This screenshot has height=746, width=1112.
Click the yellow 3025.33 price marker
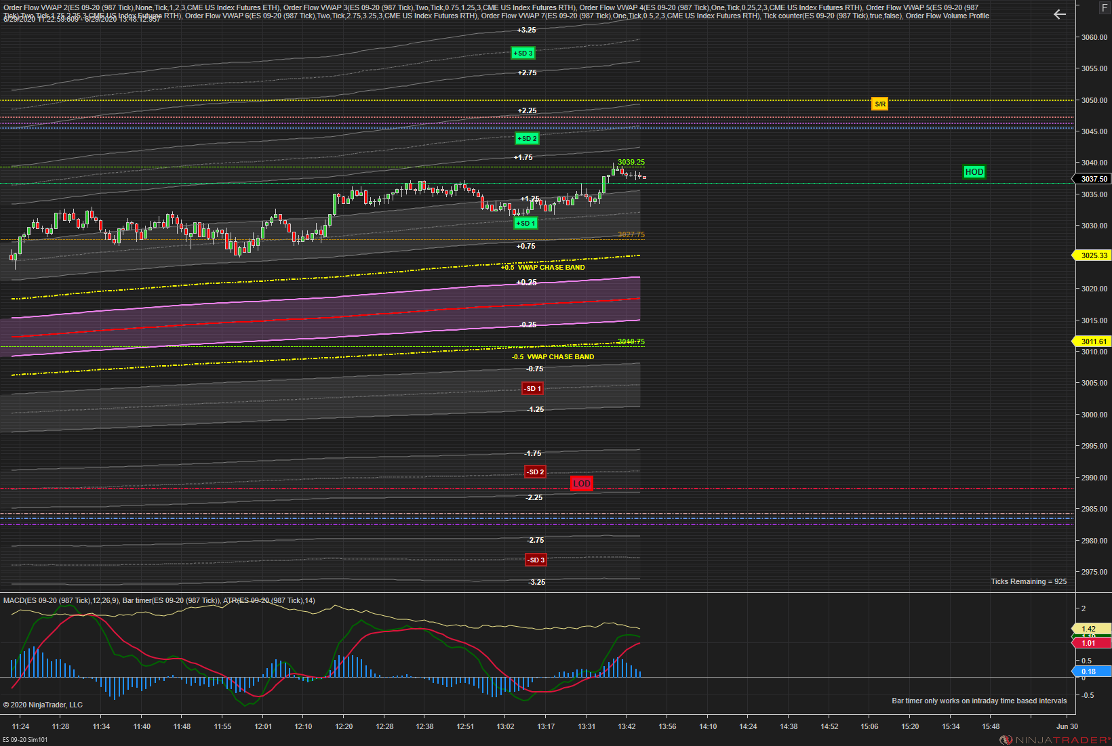(1093, 255)
